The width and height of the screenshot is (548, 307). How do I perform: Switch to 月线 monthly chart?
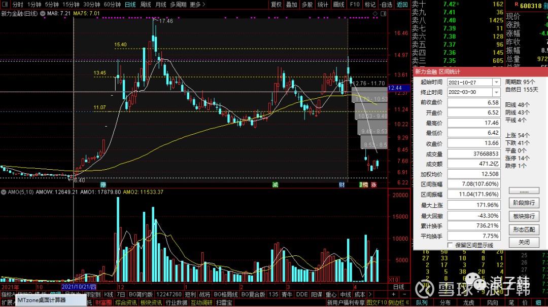(x=161, y=5)
